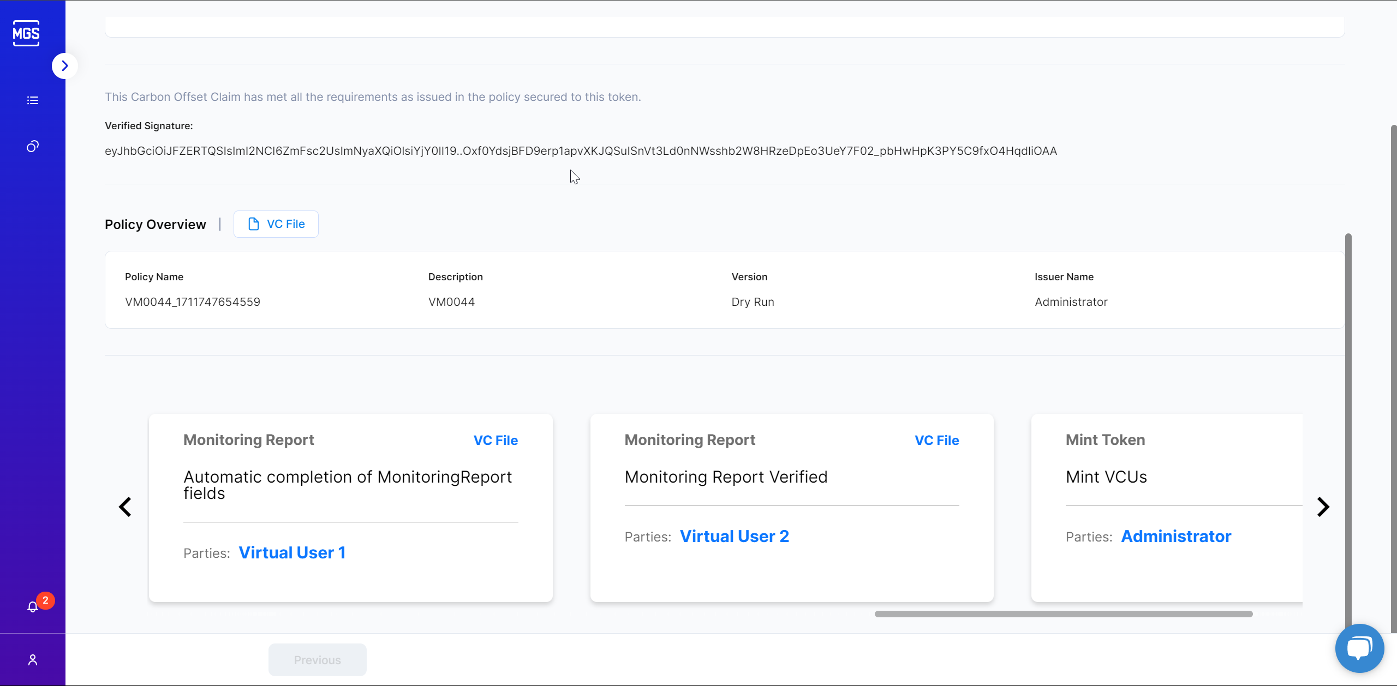
Task: Open notifications bell with 2 badge
Action: (x=33, y=607)
